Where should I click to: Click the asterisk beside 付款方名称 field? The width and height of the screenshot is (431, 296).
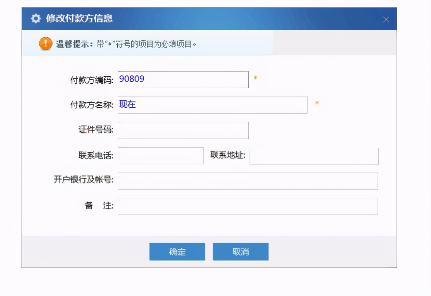pyautogui.click(x=317, y=104)
